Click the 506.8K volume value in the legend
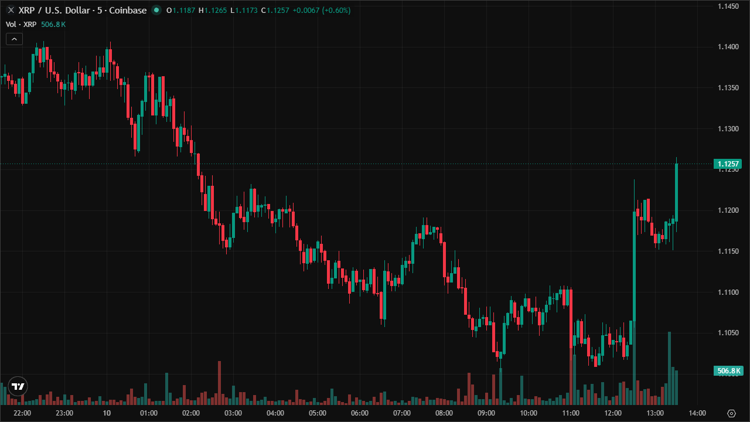750x422 pixels. [53, 24]
